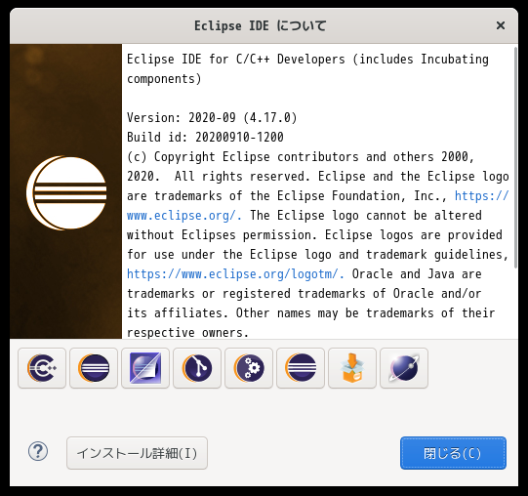The image size is (528, 496).
Task: Click the large Eclipse logo image
Action: pos(66,192)
